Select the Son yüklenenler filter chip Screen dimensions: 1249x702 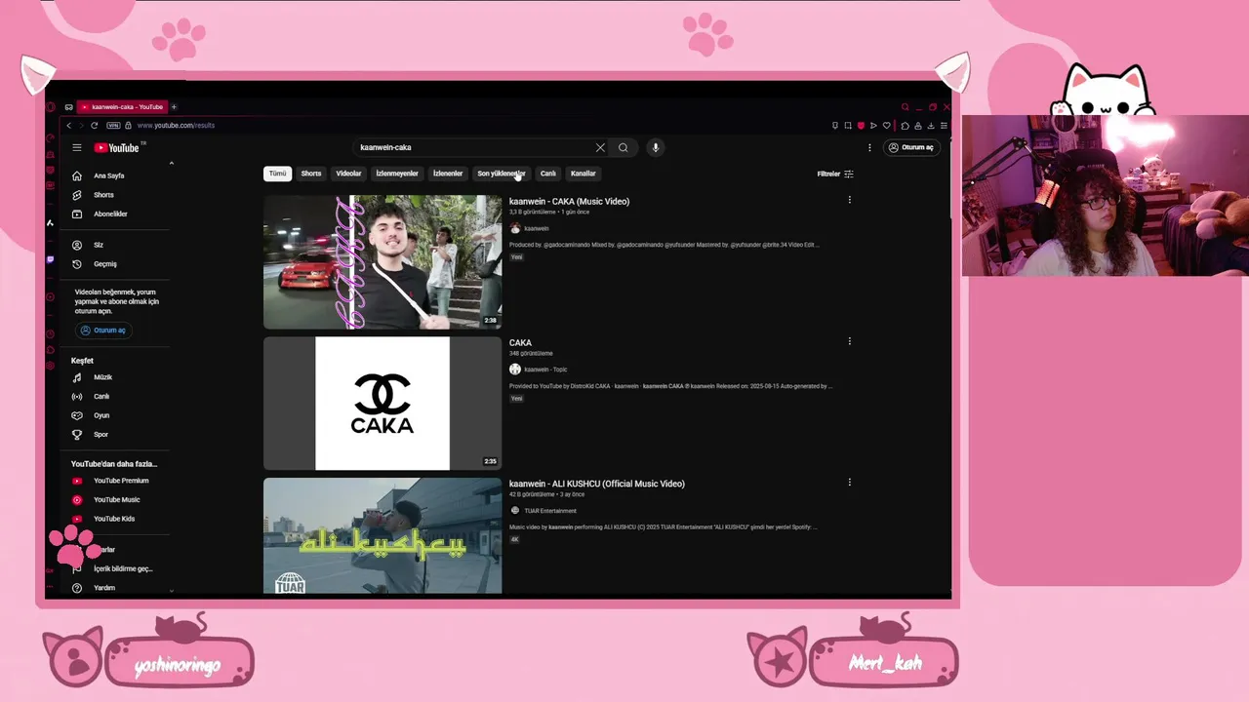tap(502, 174)
